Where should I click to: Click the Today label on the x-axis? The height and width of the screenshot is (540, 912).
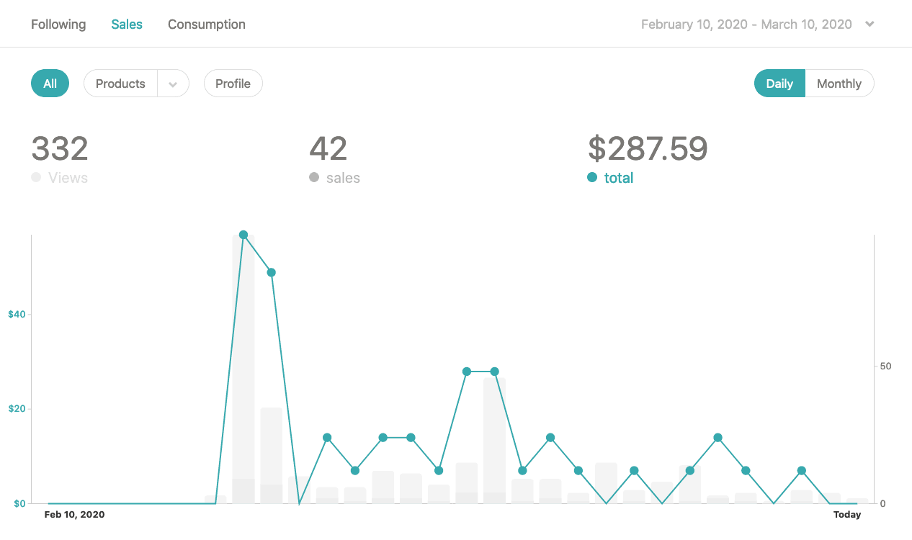pos(847,514)
